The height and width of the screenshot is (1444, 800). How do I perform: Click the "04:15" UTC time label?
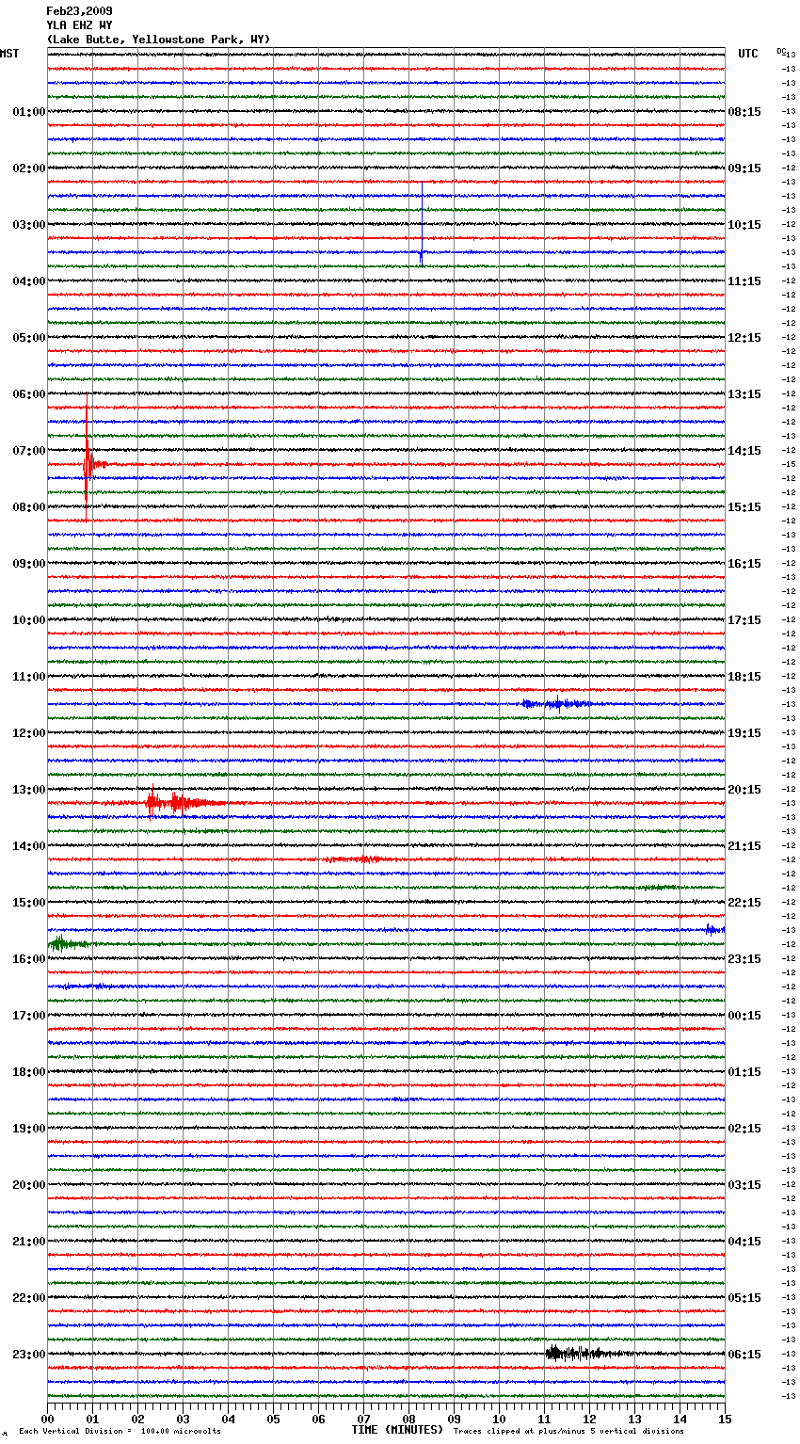744,1242
